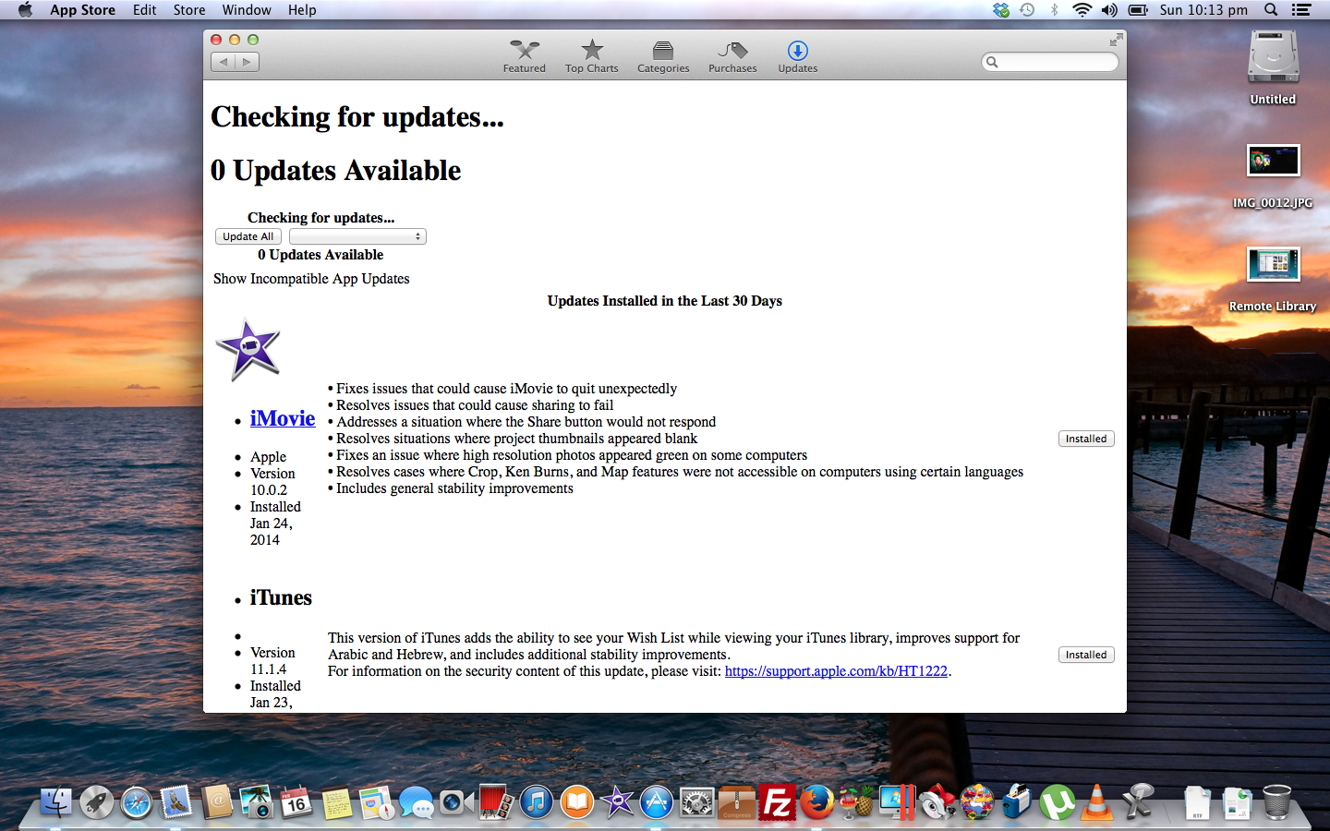This screenshot has width=1330, height=831.
Task: Select the IMG_0012.JPG desktop file
Action: 1273,175
